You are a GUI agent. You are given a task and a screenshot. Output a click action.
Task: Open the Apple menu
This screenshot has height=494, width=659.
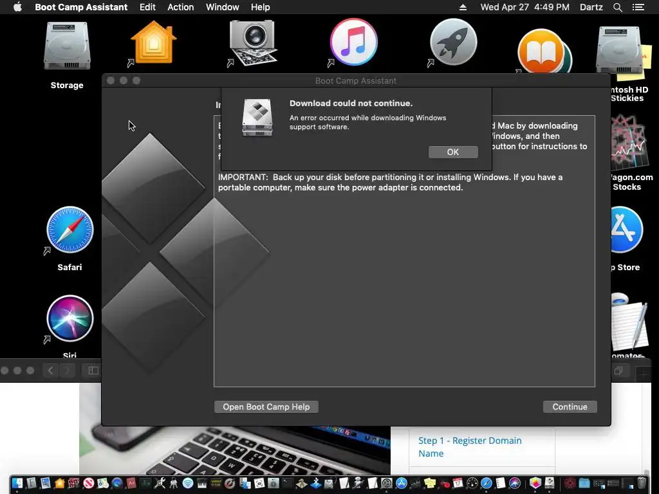(x=17, y=7)
